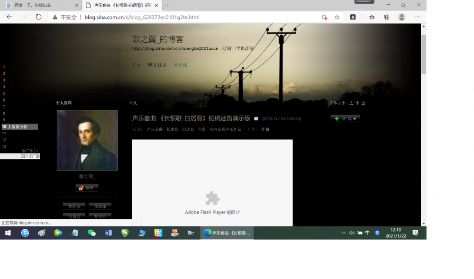Click the favorites star in address bar
This screenshot has width=474, height=279.
[337, 17]
